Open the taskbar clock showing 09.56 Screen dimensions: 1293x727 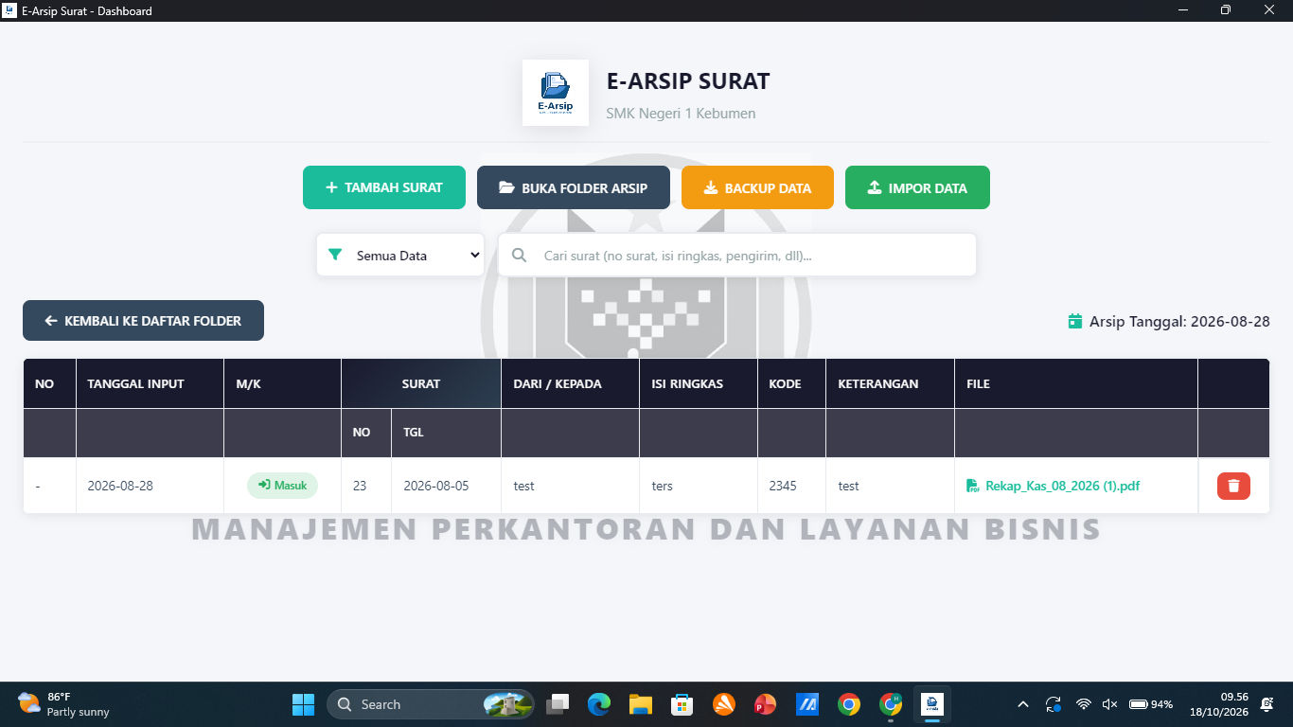[x=1219, y=704]
